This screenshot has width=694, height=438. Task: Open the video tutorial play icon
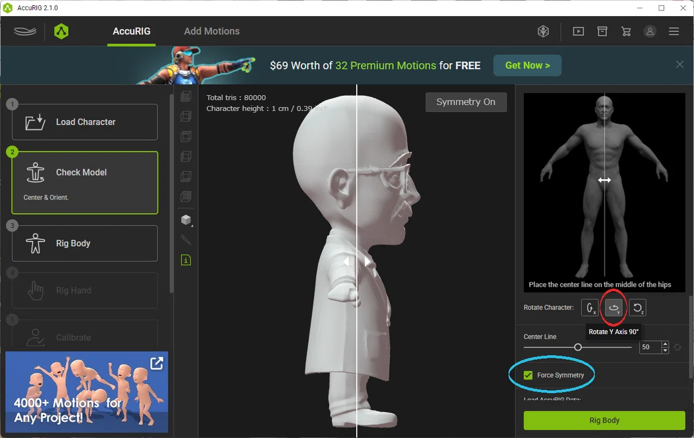pos(578,31)
